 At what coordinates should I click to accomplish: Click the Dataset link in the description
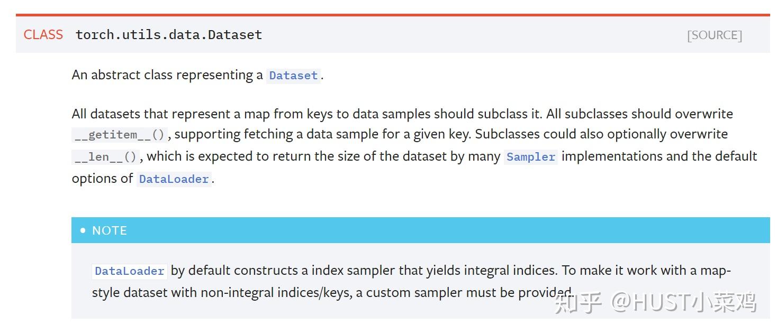(293, 76)
